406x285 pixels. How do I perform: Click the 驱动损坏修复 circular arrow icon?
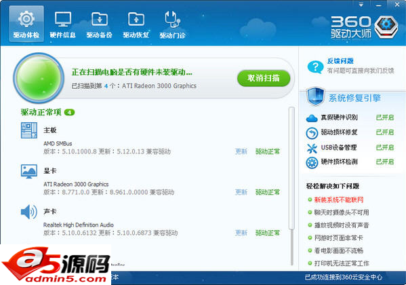pos(312,133)
